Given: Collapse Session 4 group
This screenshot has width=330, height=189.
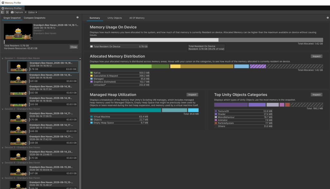Looking at the screenshot, I should pyautogui.click(x=3, y=163).
